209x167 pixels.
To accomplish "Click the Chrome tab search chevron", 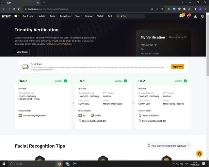I will click(183, 2).
